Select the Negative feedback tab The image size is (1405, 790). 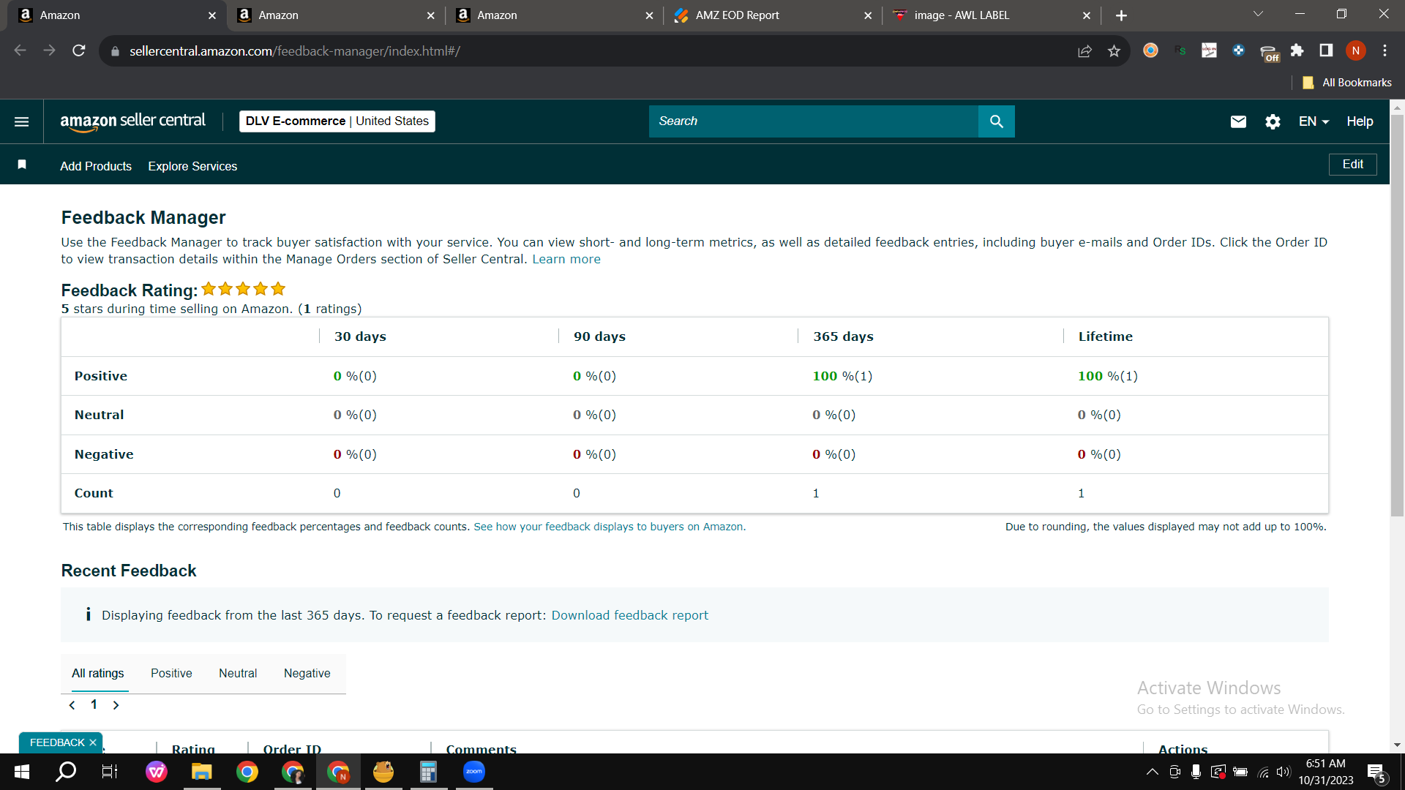tap(307, 674)
